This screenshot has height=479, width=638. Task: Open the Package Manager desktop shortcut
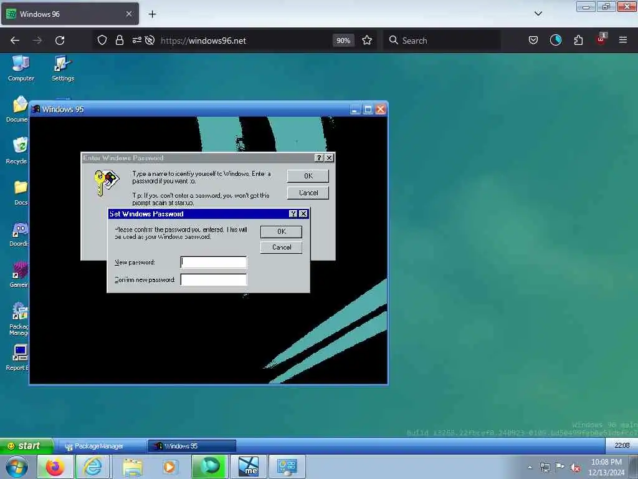(19, 319)
